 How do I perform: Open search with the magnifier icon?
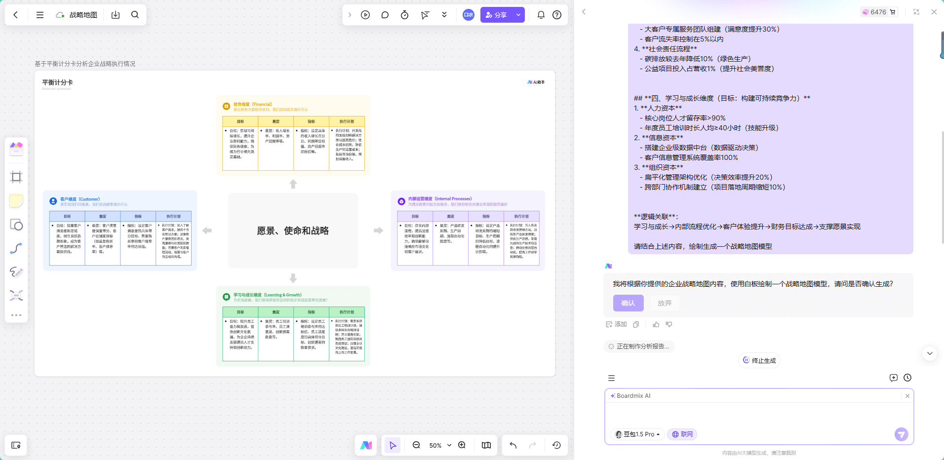135,15
